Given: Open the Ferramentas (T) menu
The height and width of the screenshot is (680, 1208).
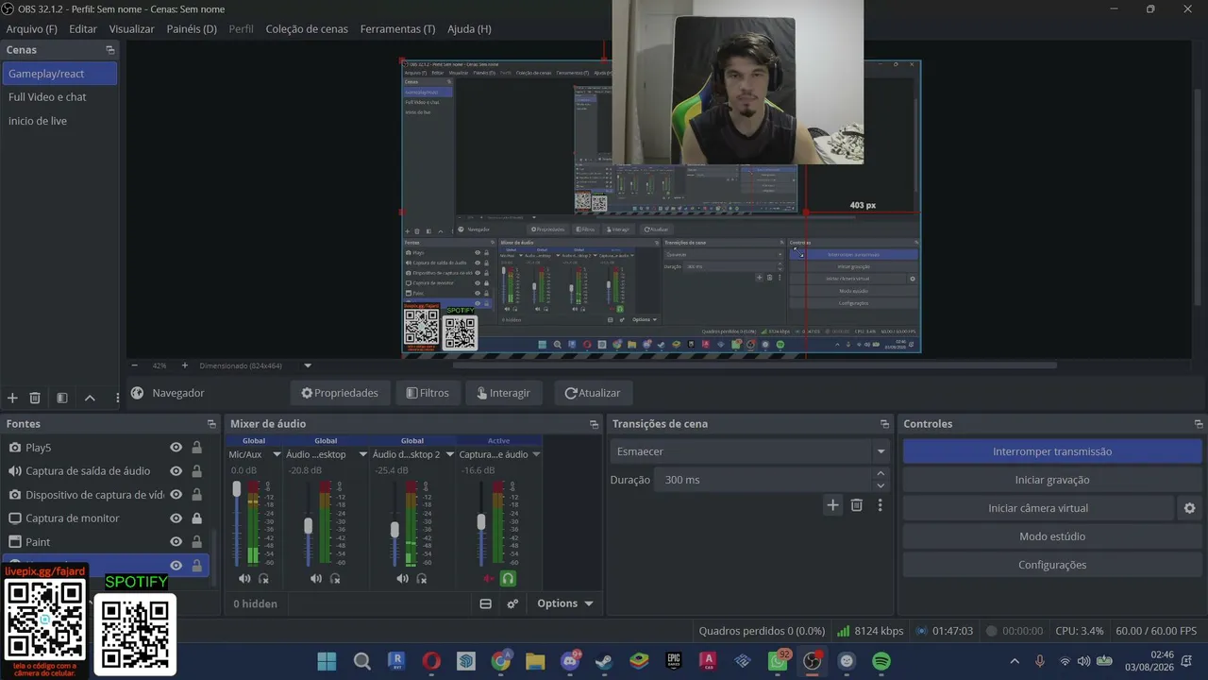Looking at the screenshot, I should 397,29.
